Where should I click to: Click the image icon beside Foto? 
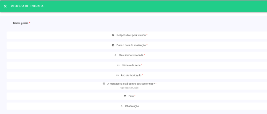click(125, 96)
